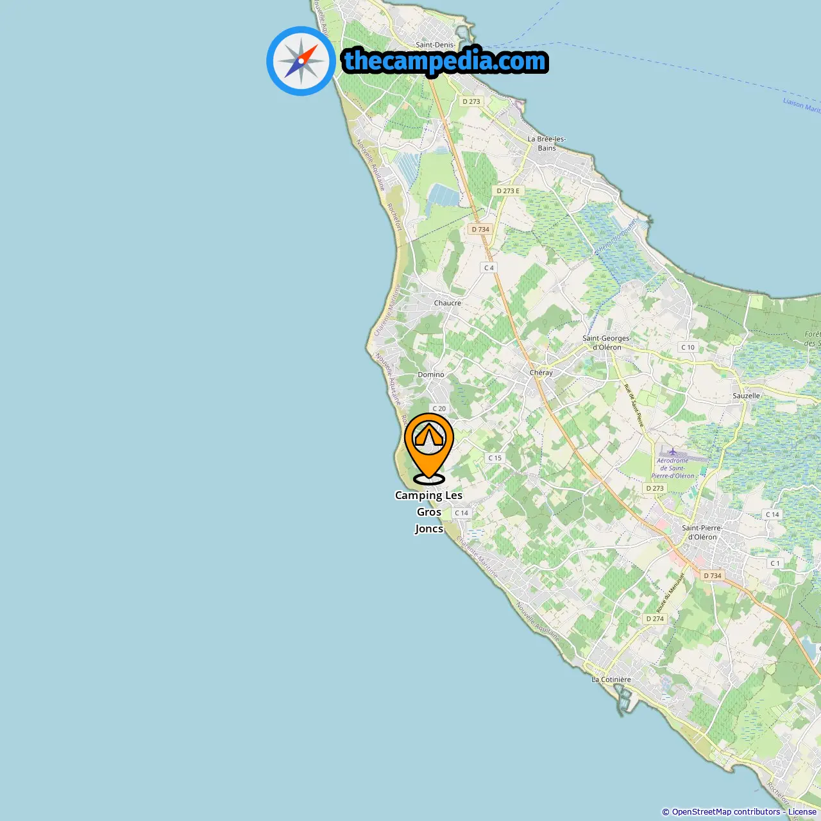Open the thecampedia.com logo link

point(445,61)
